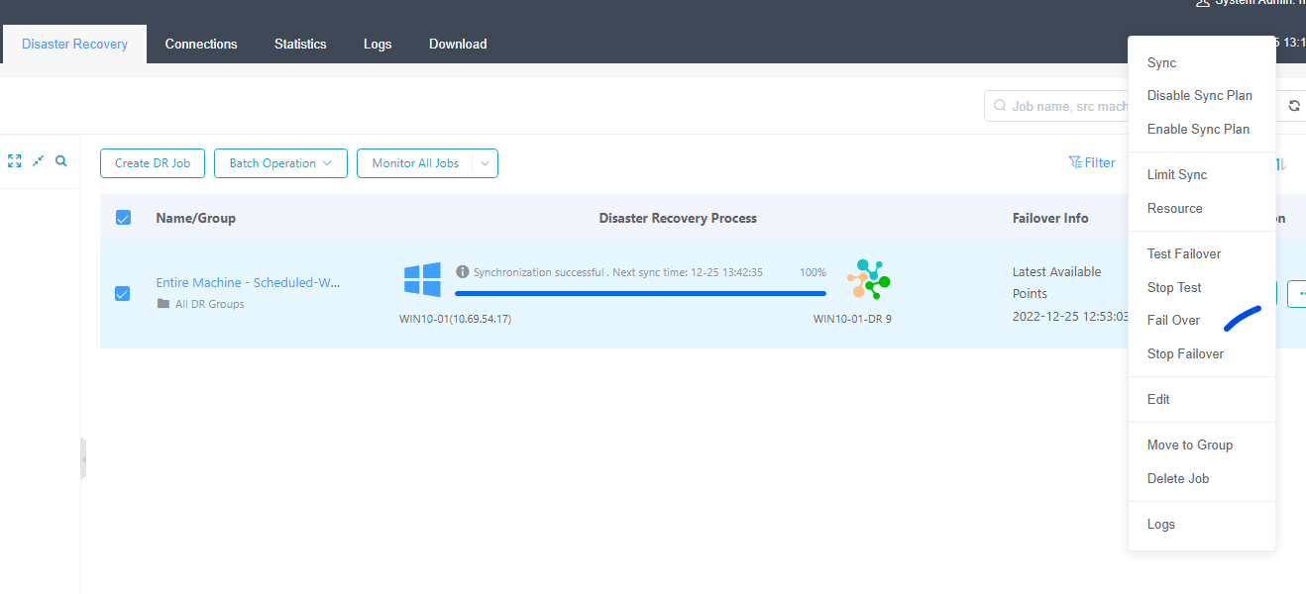Click the System Admin user icon
The height and width of the screenshot is (594, 1306).
point(1203,4)
